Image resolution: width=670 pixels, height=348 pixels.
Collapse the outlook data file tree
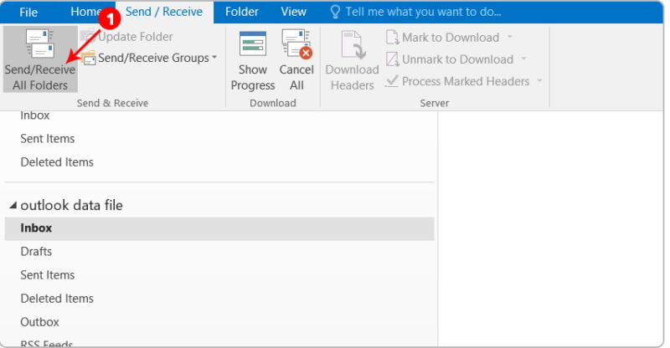click(13, 206)
